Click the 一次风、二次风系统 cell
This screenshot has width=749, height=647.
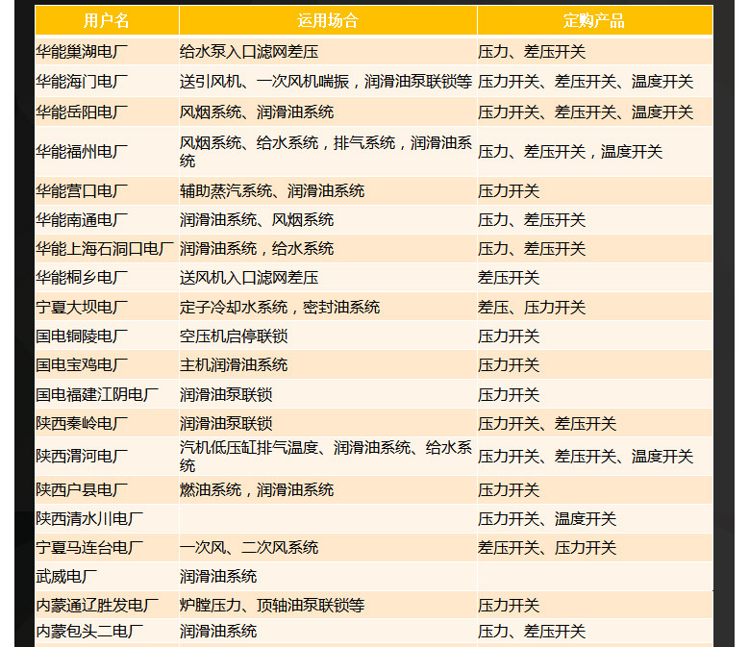coord(249,548)
